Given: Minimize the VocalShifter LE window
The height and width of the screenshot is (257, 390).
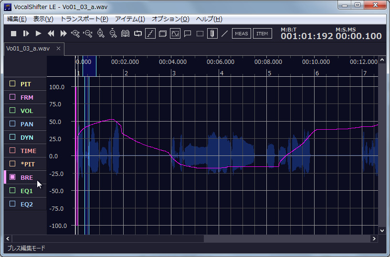Looking at the screenshot, I should click(345, 5).
